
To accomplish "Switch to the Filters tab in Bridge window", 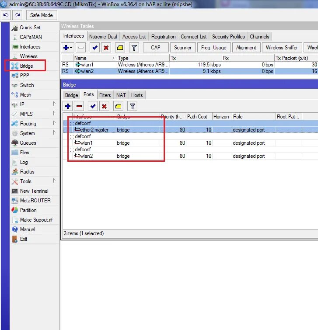I will click(105, 95).
